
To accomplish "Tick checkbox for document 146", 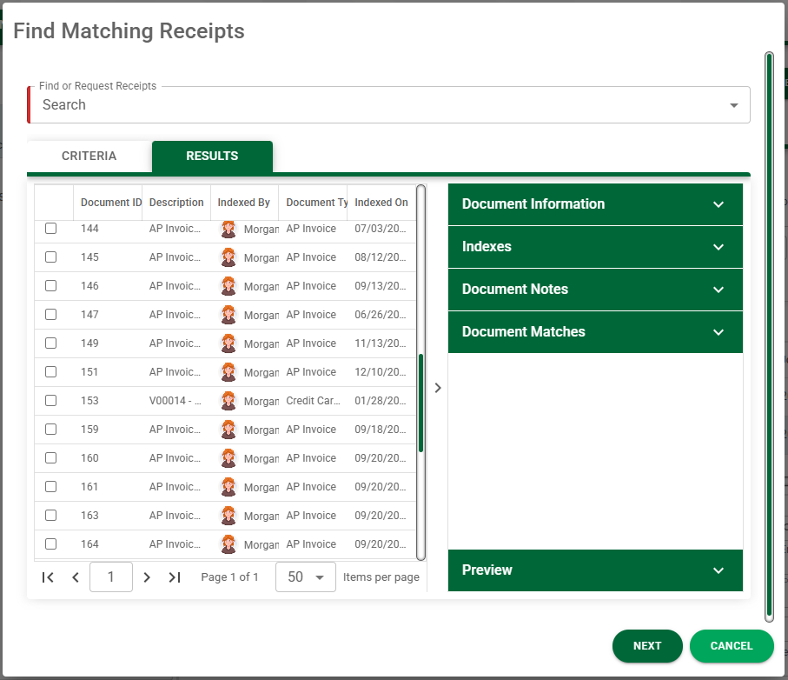I will tap(50, 286).
